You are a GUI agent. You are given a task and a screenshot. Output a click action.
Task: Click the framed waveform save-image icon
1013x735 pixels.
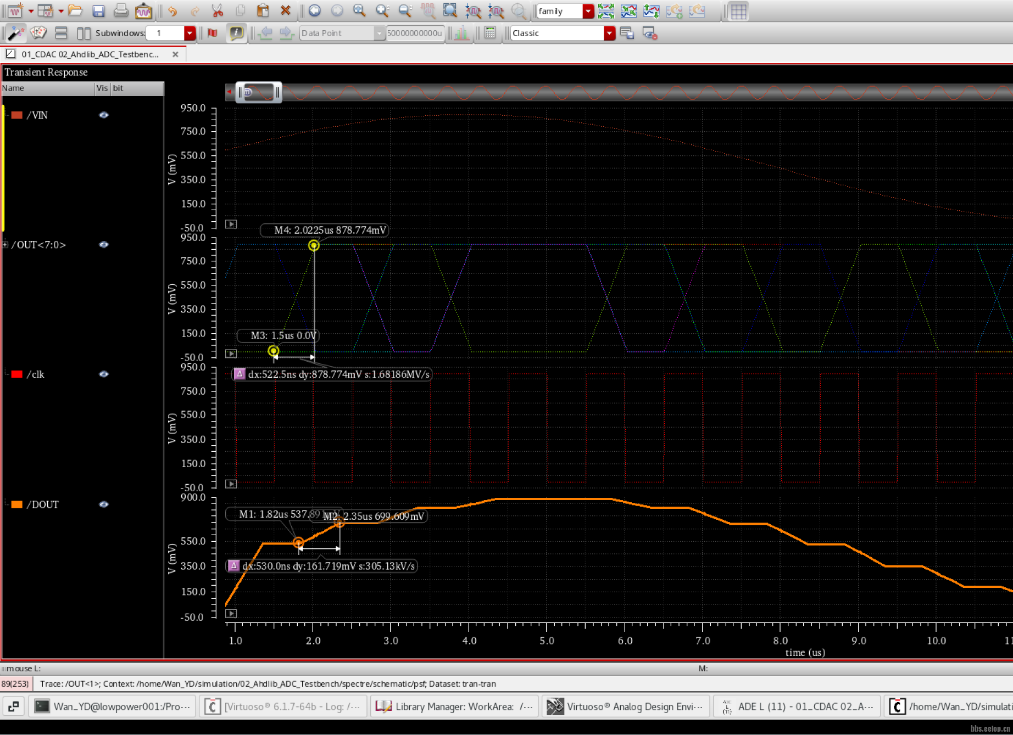coord(143,10)
